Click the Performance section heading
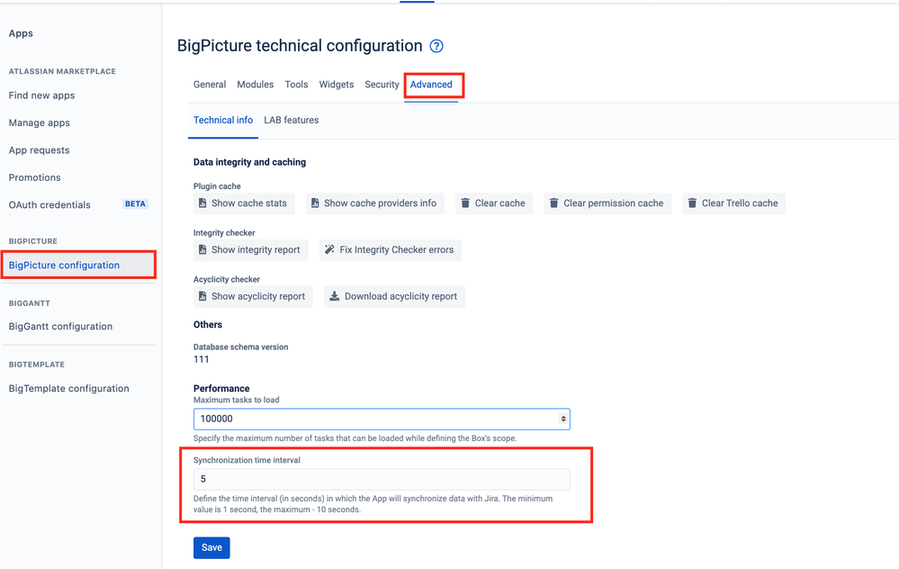The image size is (899, 569). pyautogui.click(x=221, y=388)
